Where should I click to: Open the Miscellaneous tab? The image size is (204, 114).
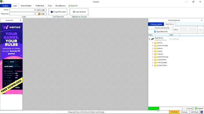pos(61,6)
